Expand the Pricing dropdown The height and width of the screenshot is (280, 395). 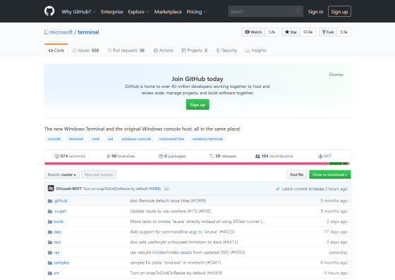[197, 11]
